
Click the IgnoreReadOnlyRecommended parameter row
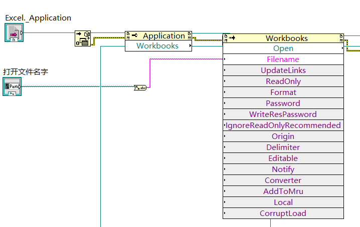pyautogui.click(x=283, y=125)
